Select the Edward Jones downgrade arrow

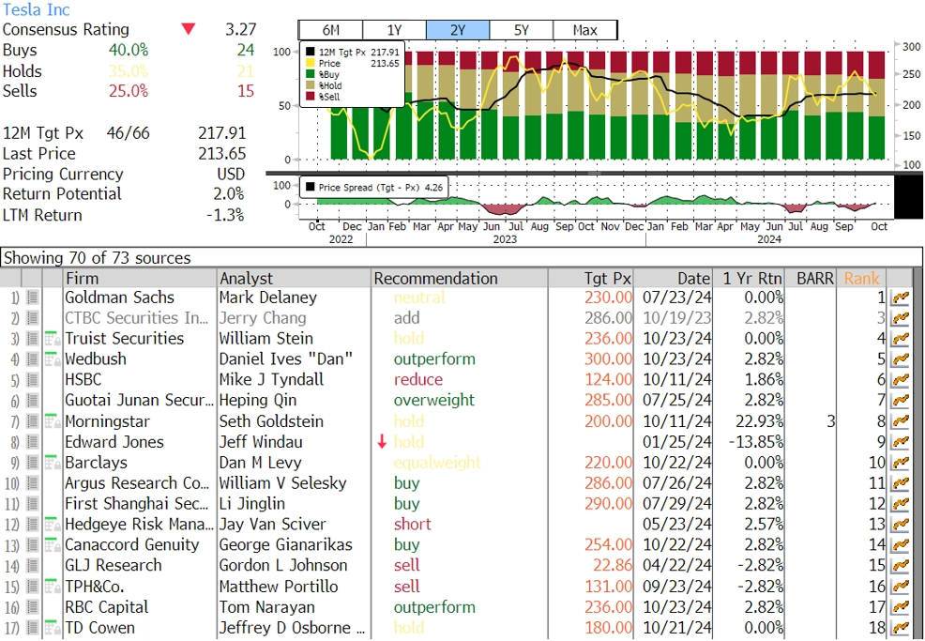click(x=382, y=442)
